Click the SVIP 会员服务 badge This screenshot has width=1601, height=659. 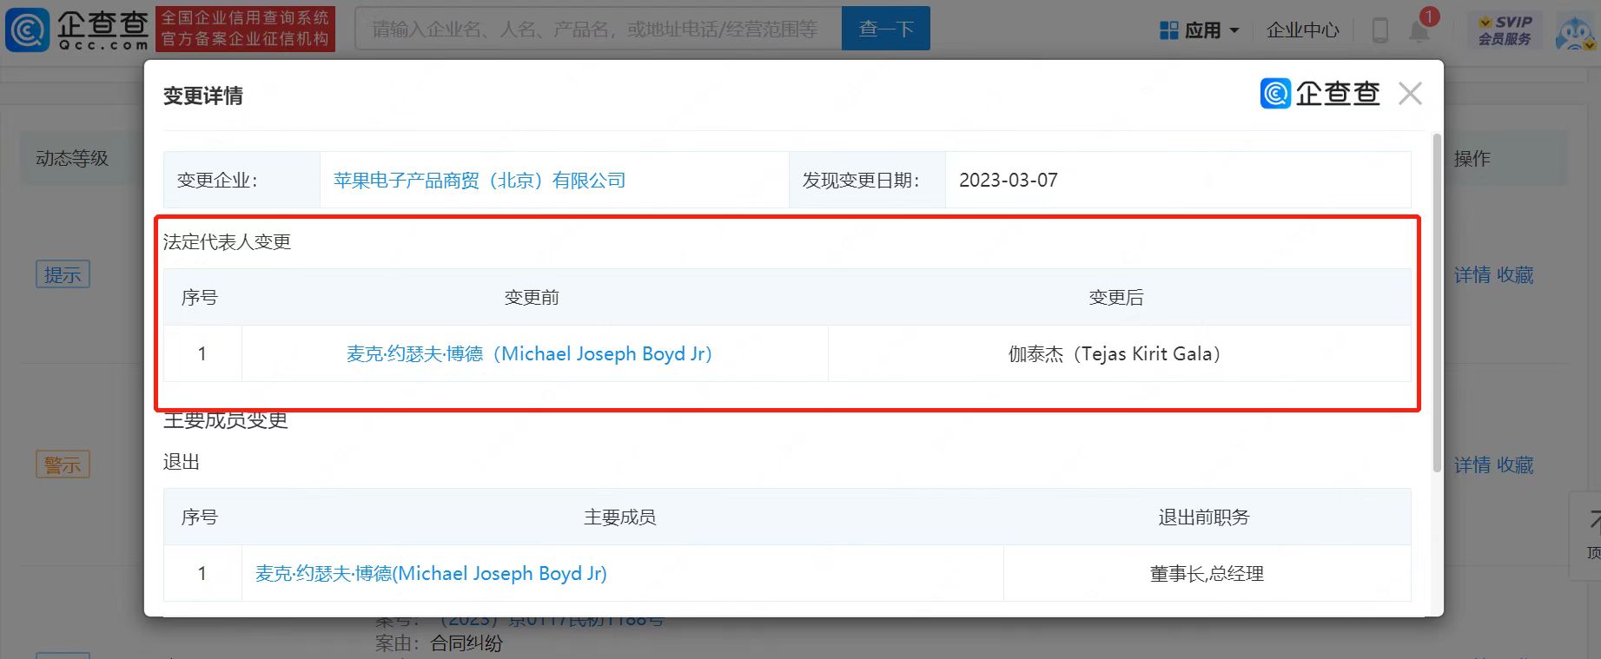pyautogui.click(x=1505, y=30)
